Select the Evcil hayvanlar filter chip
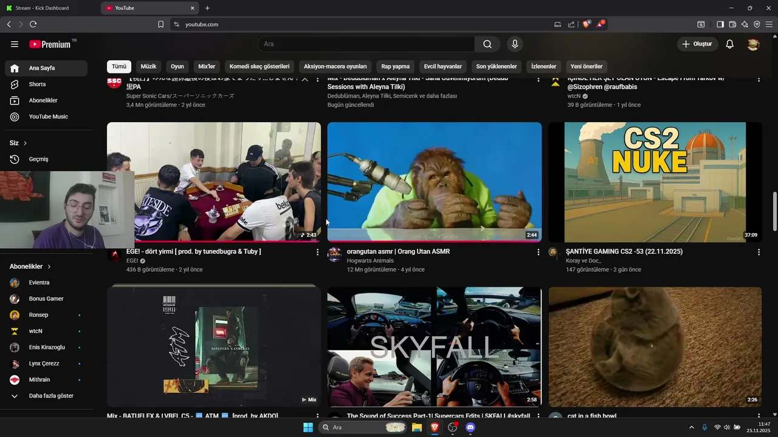The height and width of the screenshot is (437, 778). click(443, 66)
